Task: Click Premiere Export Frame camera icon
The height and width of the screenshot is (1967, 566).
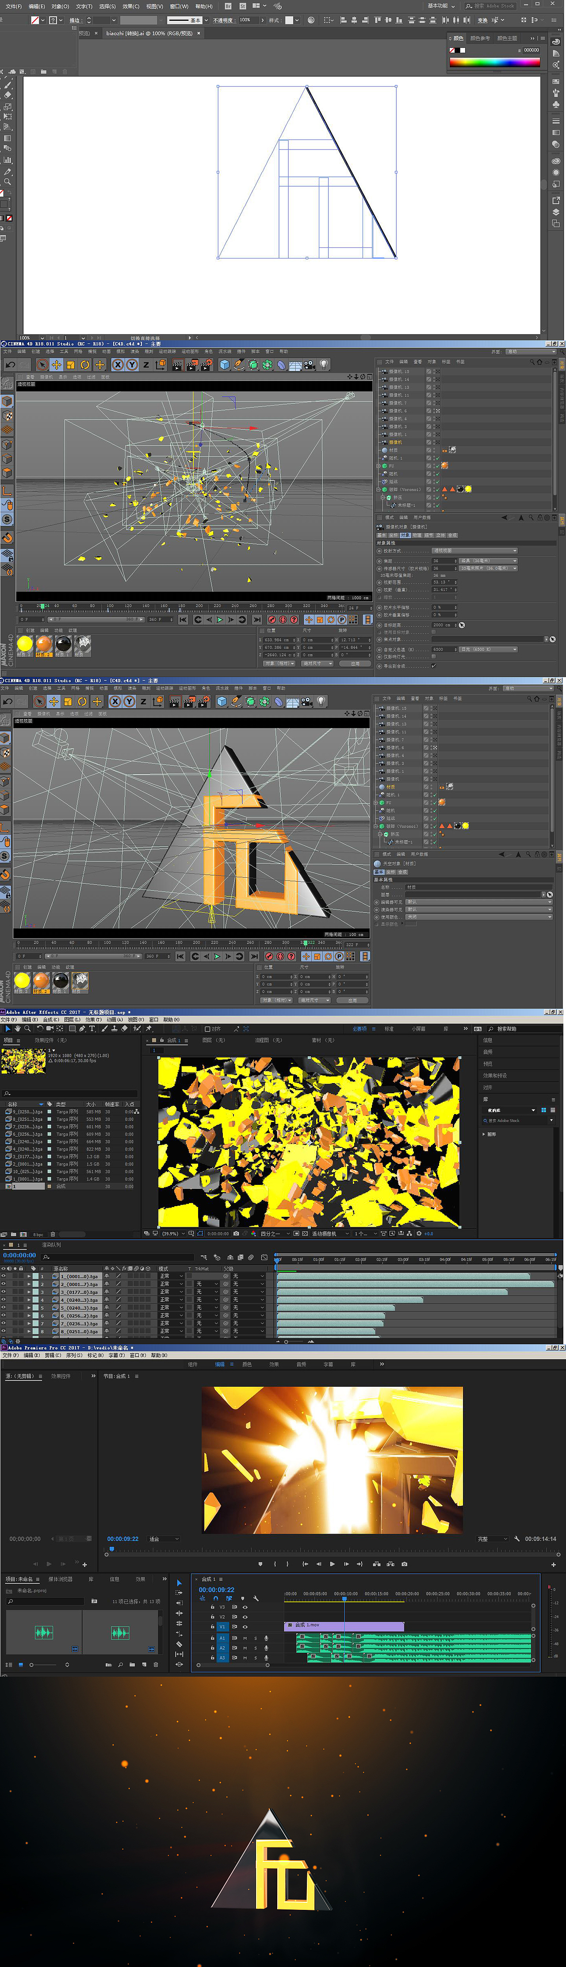Action: pos(404,1564)
